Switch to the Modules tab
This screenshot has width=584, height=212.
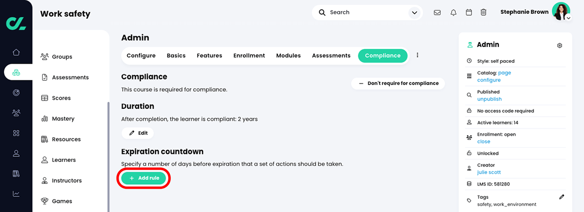click(288, 56)
